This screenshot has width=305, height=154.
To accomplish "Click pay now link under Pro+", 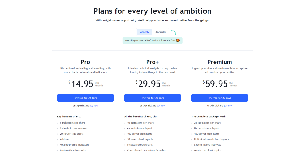I will 161,106.
